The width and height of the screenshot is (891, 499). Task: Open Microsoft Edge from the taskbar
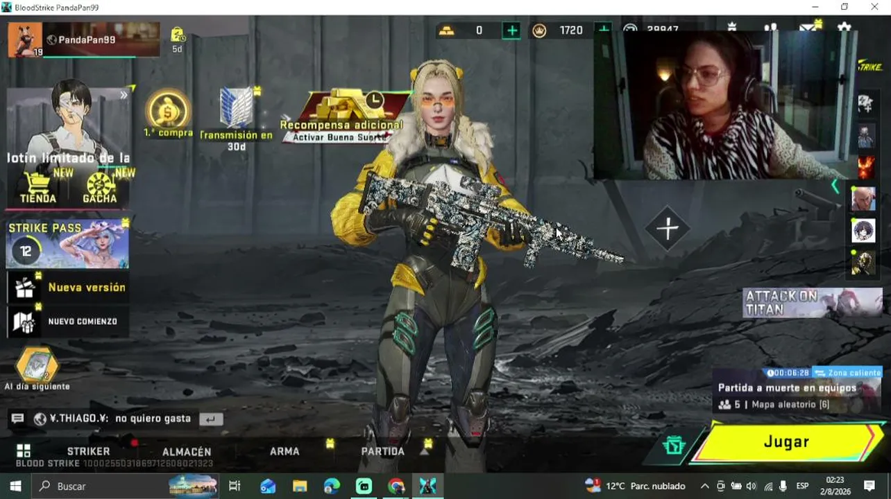click(x=332, y=486)
